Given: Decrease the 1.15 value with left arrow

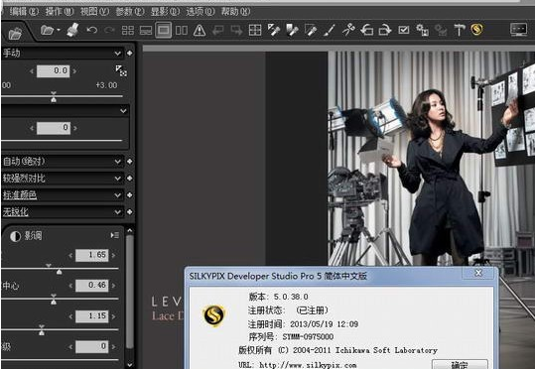Looking at the screenshot, I should pos(70,316).
